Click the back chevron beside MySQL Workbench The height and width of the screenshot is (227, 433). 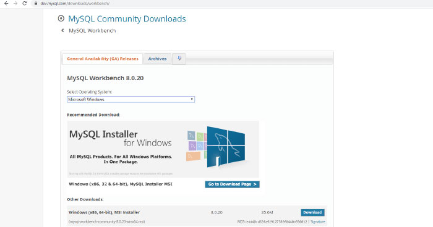click(62, 31)
